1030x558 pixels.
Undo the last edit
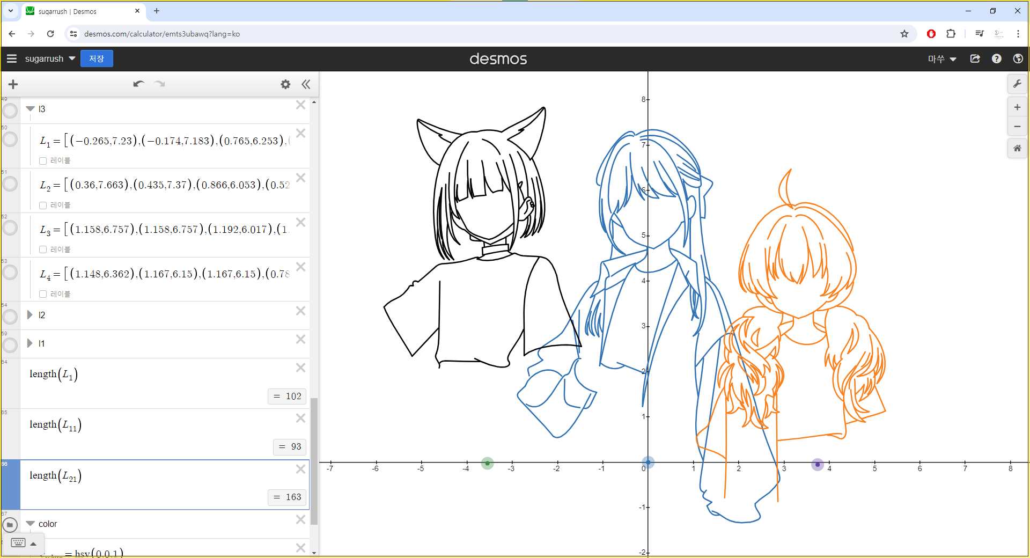tap(139, 84)
